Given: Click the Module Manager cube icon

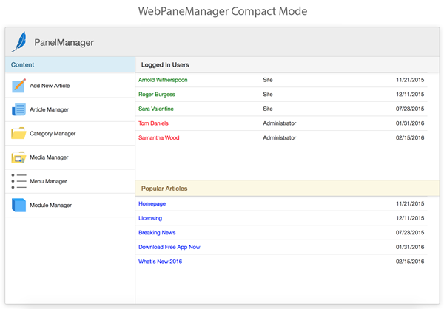Looking at the screenshot, I should point(18,205).
